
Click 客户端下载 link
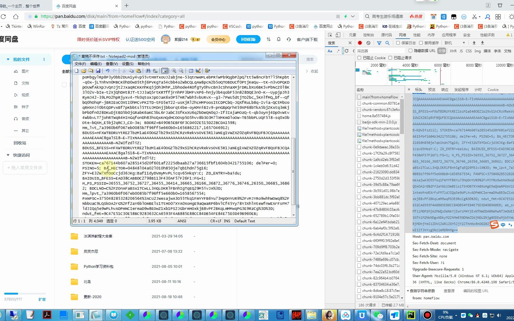coord(307,40)
